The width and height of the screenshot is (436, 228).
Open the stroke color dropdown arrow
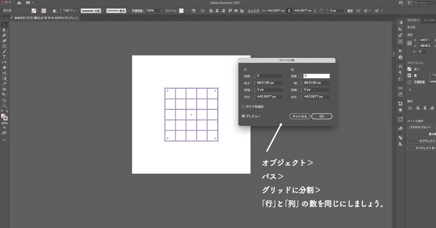(x=48, y=11)
